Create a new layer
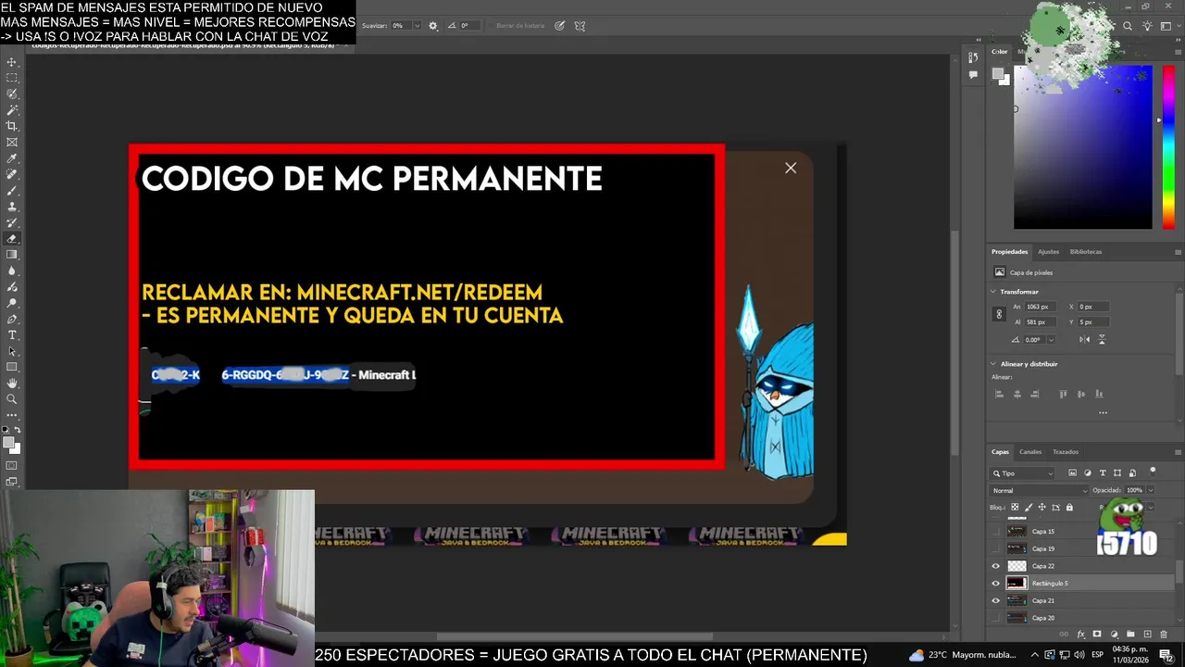The width and height of the screenshot is (1185, 667). (x=1148, y=634)
